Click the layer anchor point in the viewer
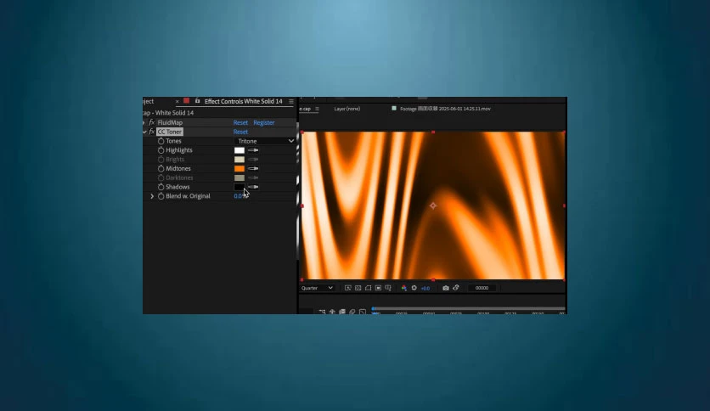710x411 pixels. coord(433,205)
